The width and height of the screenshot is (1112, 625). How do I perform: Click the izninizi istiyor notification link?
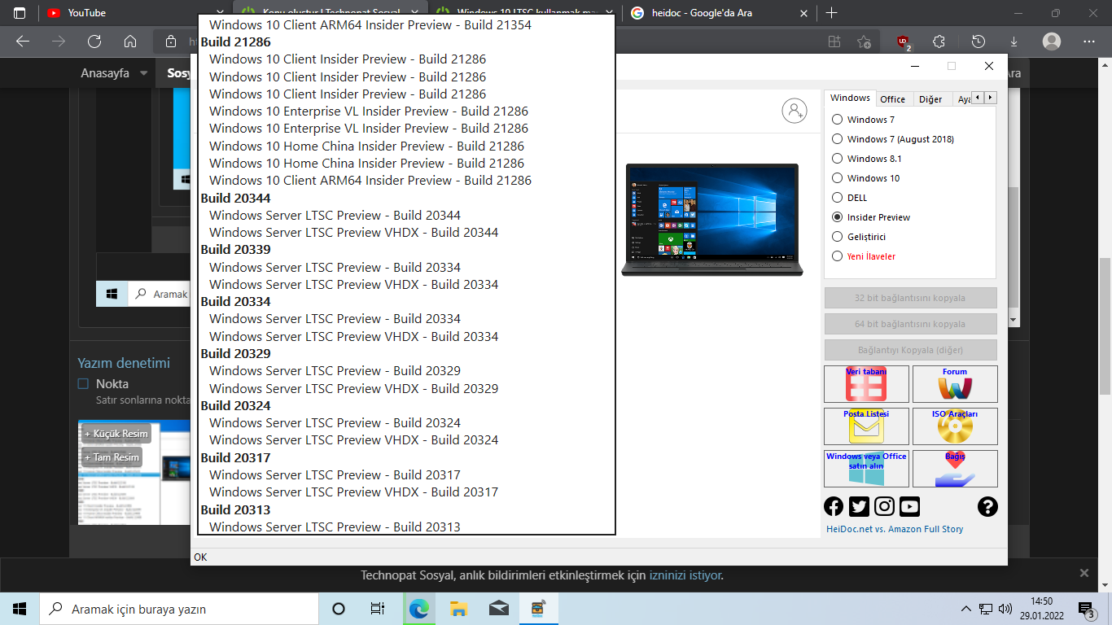point(685,575)
